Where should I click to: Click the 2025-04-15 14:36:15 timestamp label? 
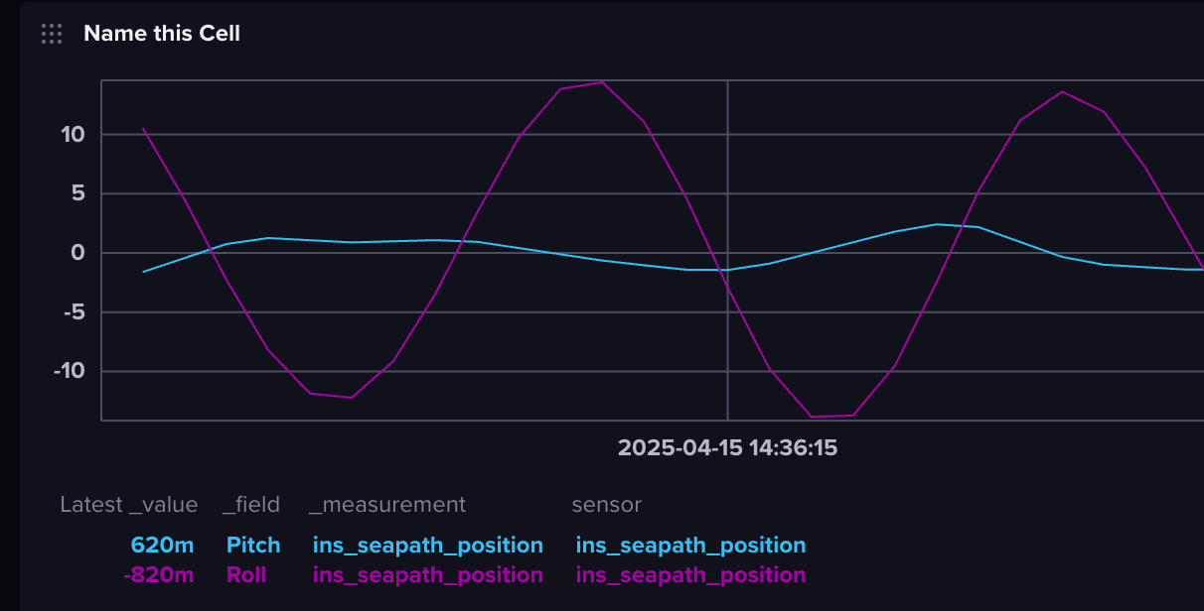coord(727,447)
